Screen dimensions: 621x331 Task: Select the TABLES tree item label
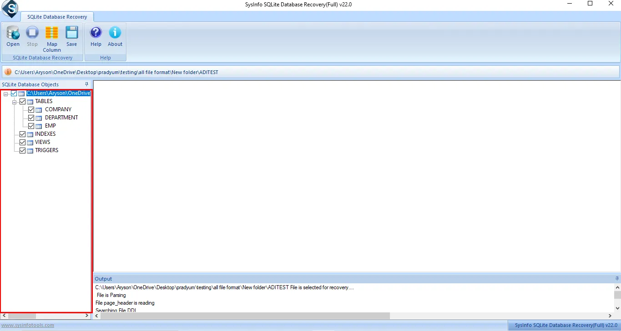(x=44, y=101)
